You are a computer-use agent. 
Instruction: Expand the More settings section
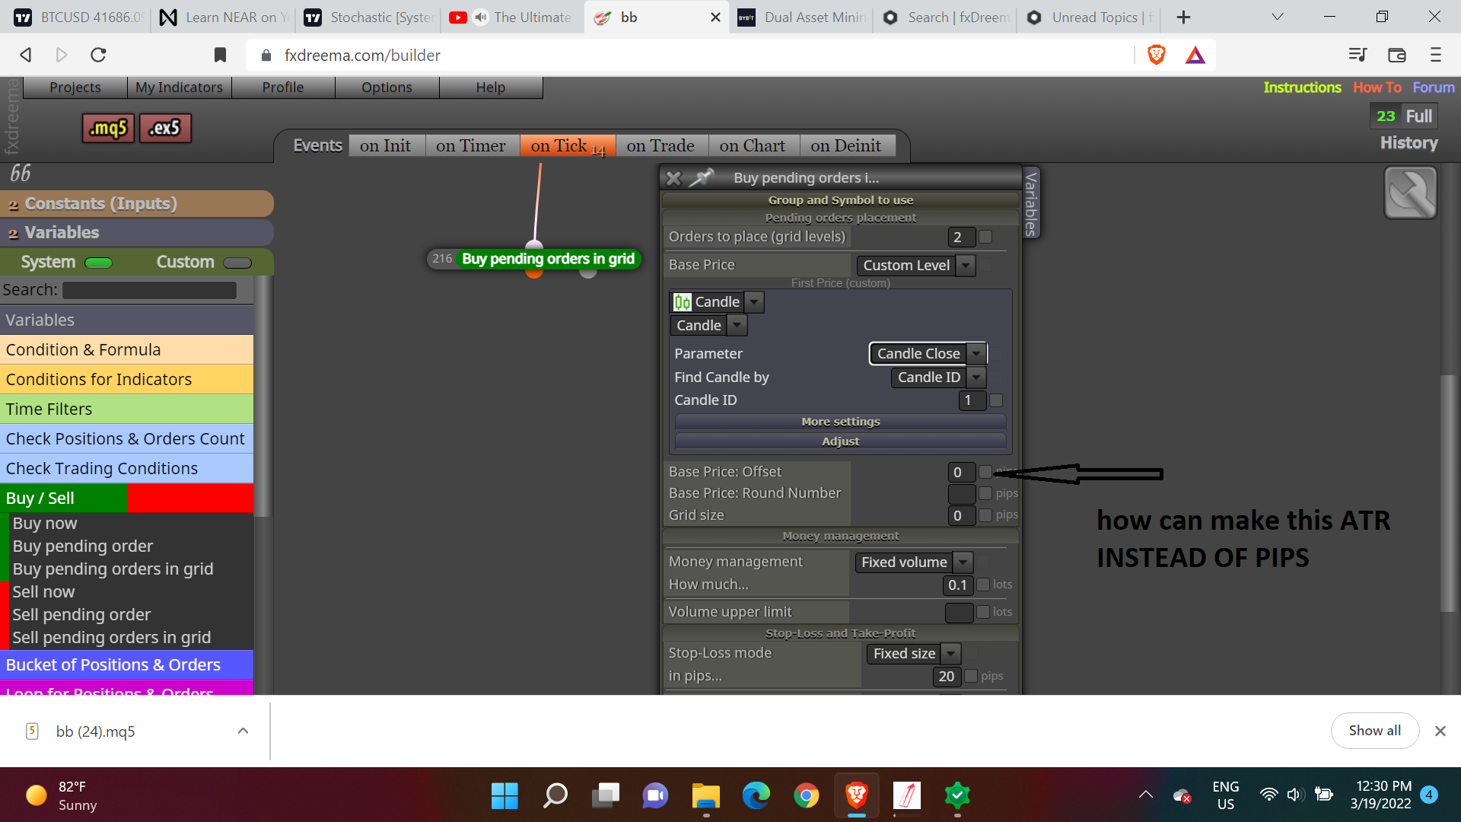point(840,422)
